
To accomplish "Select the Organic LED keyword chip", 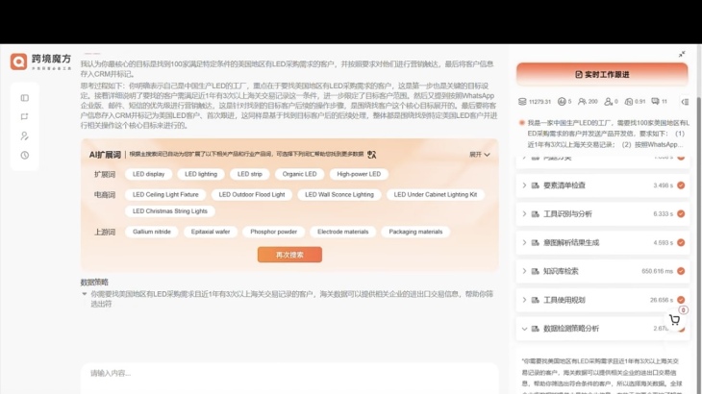I will tap(299, 174).
